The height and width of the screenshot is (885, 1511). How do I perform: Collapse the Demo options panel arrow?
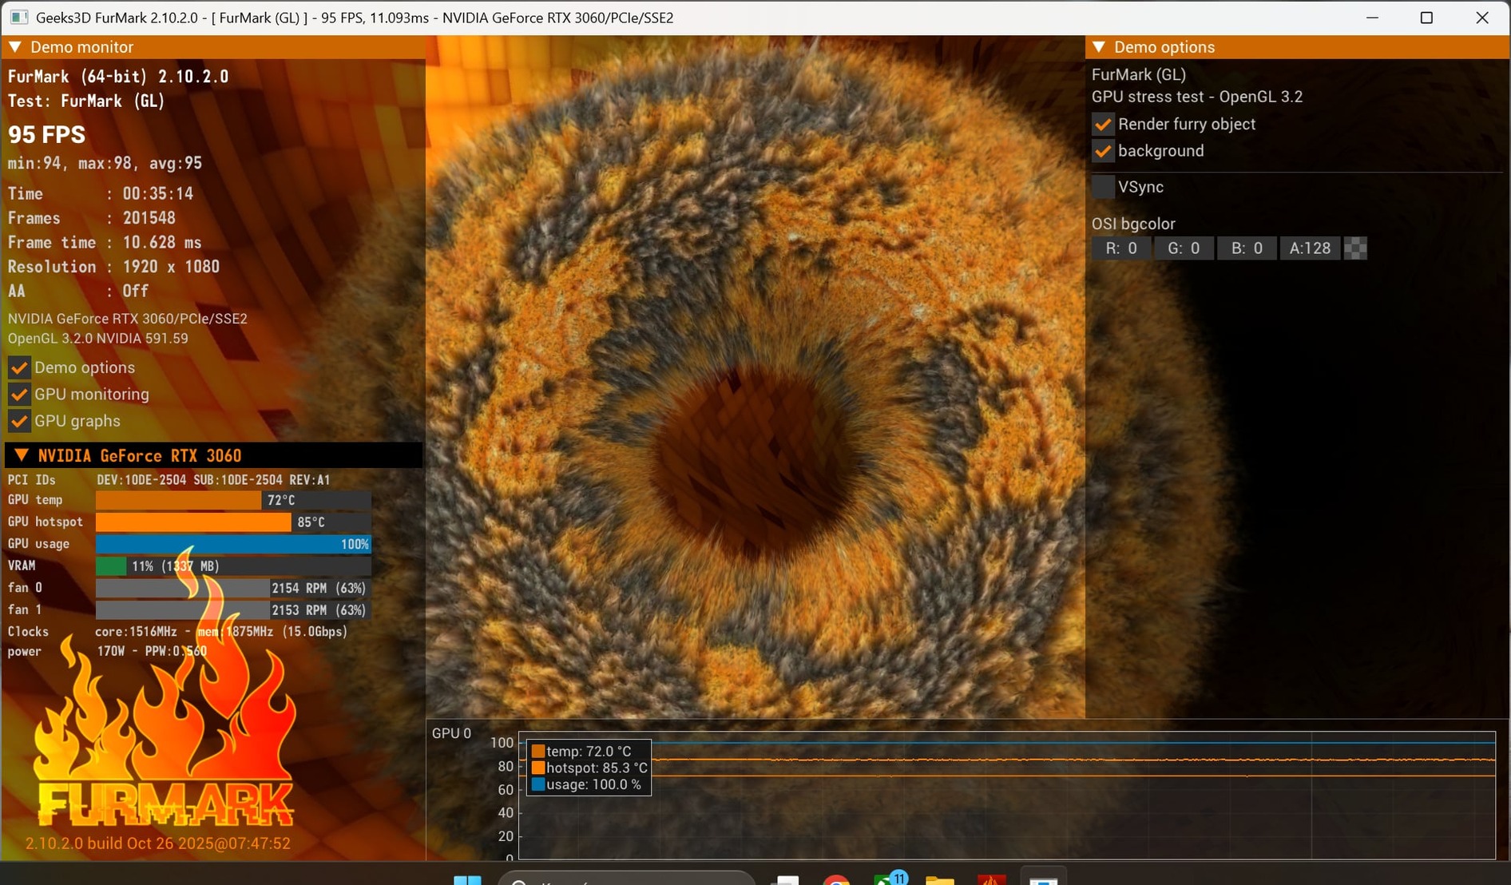tap(1099, 47)
